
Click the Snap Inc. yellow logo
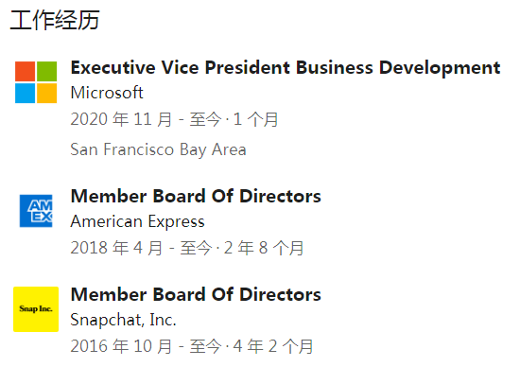tap(36, 309)
